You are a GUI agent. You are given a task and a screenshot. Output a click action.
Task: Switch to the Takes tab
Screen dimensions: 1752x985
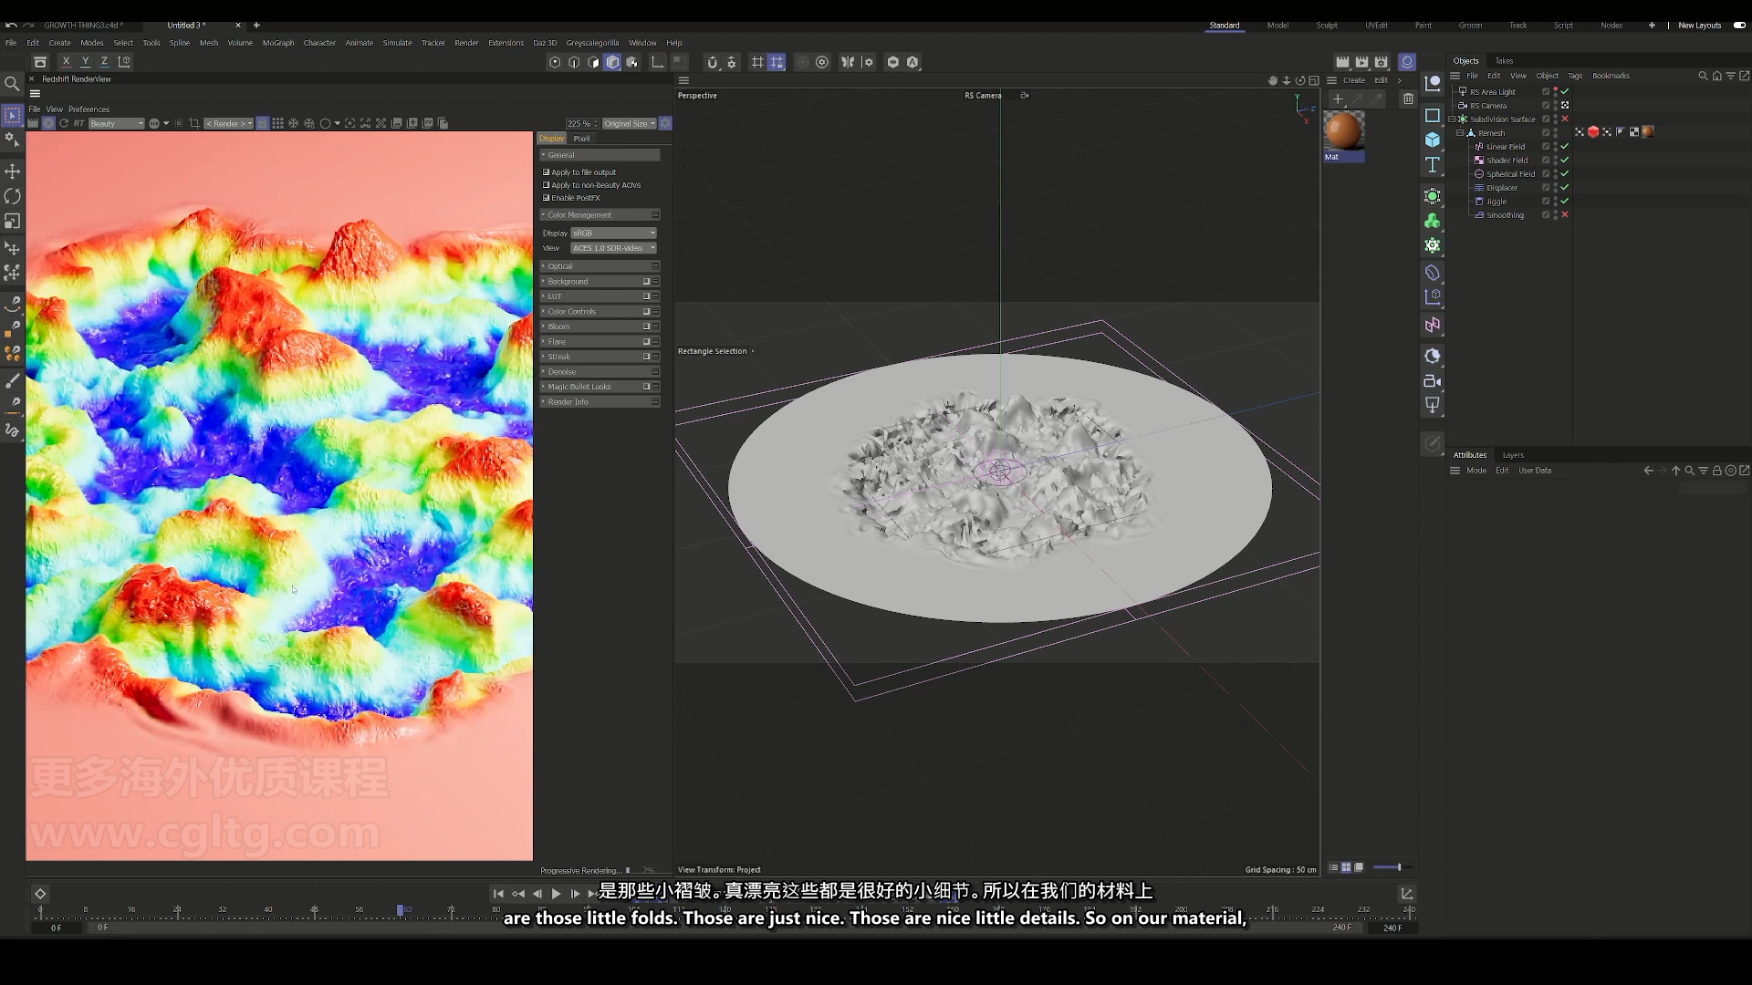(1504, 61)
